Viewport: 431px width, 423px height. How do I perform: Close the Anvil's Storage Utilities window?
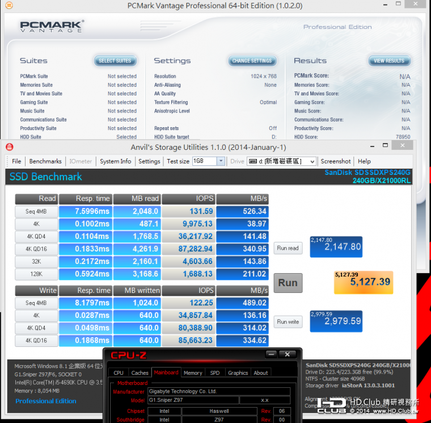tap(403, 145)
